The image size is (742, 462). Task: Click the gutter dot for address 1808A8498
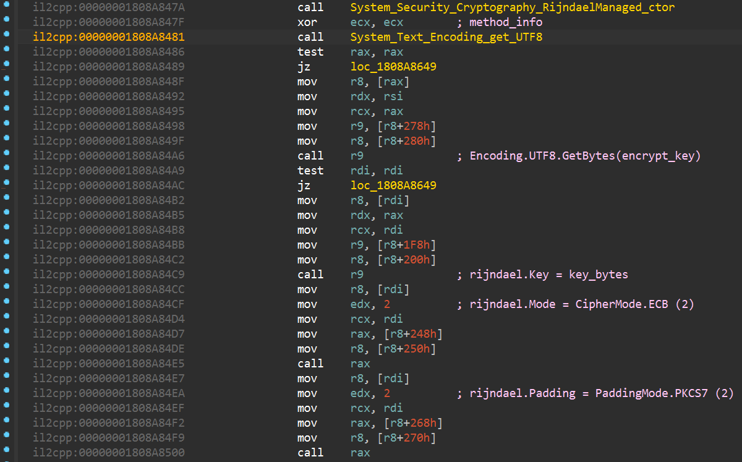pyautogui.click(x=6, y=122)
